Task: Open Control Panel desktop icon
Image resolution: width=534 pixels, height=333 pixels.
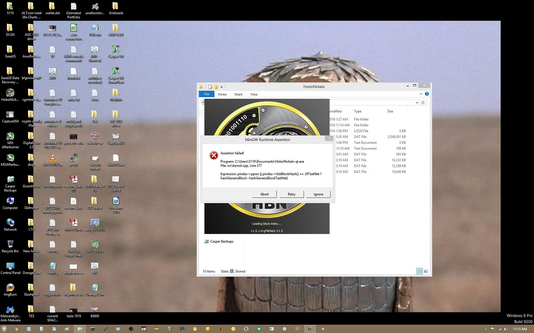Action: 10,268
